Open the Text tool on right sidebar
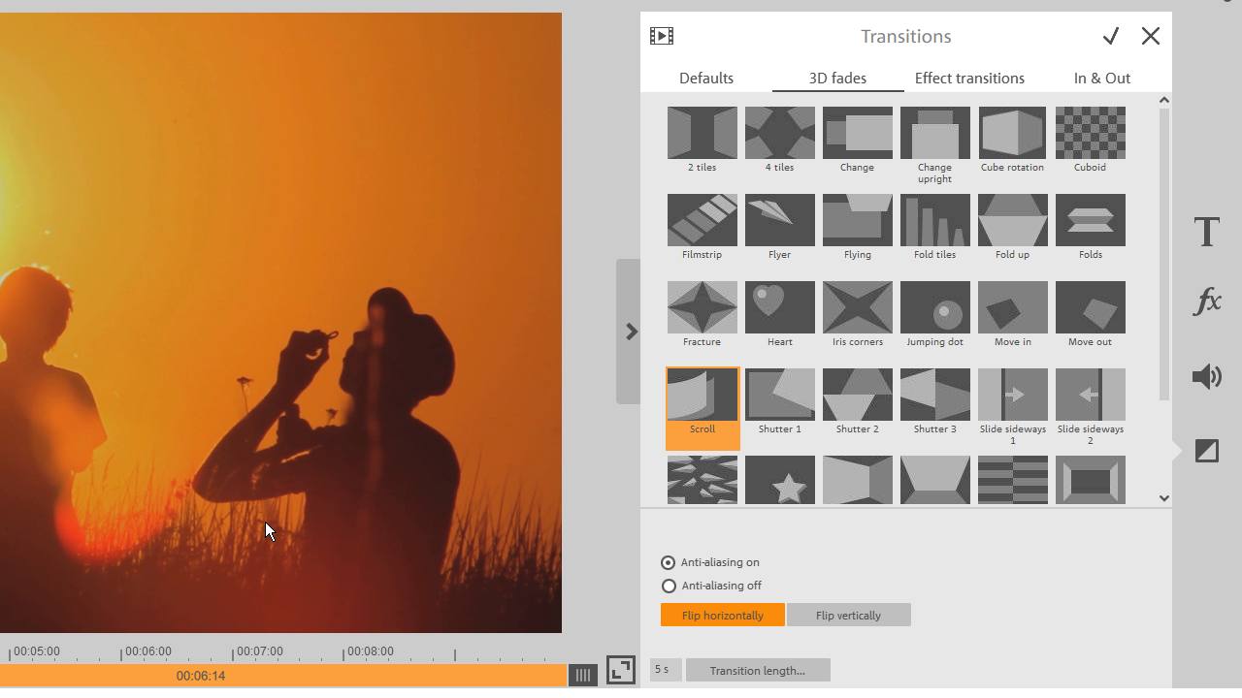The image size is (1242, 698). tap(1207, 233)
